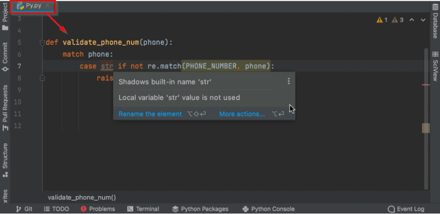440x214 pixels.
Task: Close the Py.py tab
Action: (x=47, y=6)
